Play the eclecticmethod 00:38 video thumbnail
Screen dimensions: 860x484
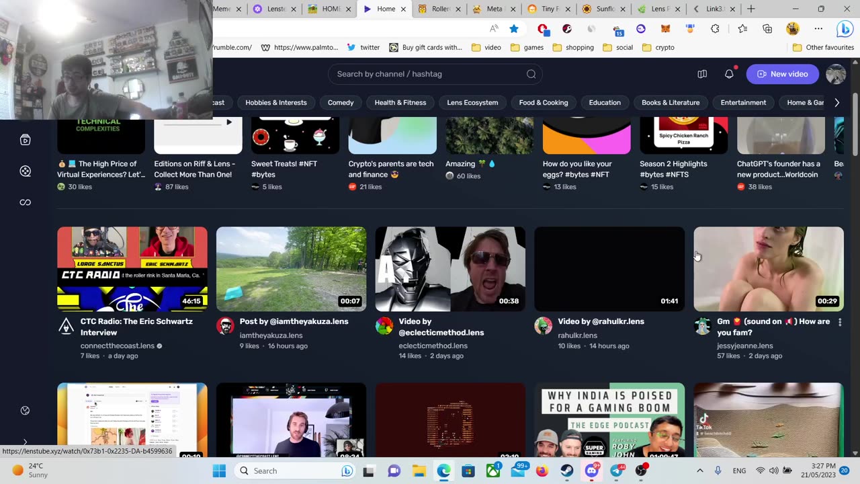click(x=450, y=269)
